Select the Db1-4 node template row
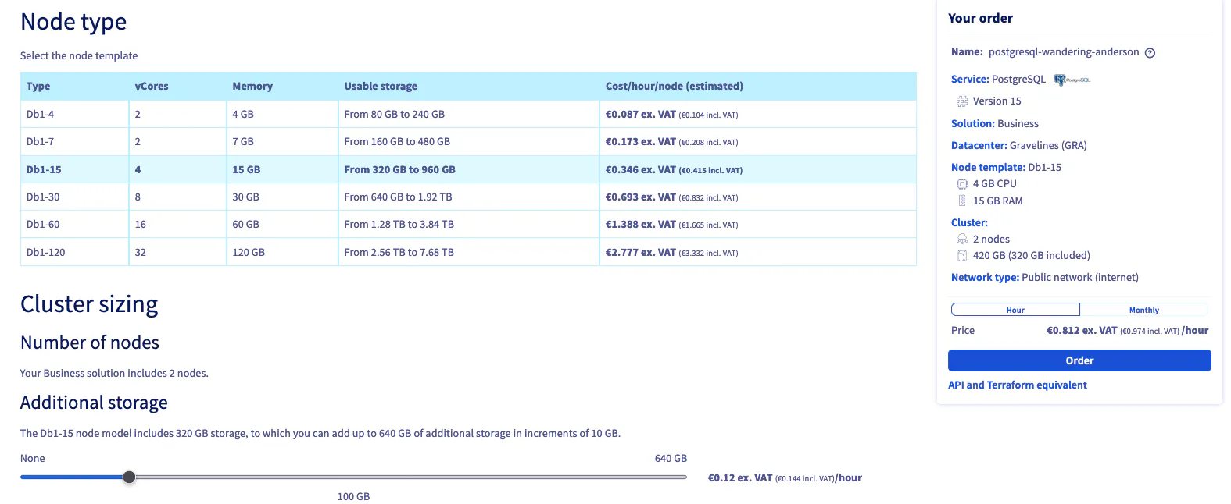Viewport: 1231px width, 504px height. (468, 115)
